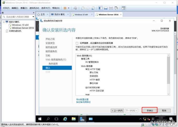Image resolution: width=178 pixels, height=127 pixels.
Task: Open the 编辑(E) menu
Action: 15,8
